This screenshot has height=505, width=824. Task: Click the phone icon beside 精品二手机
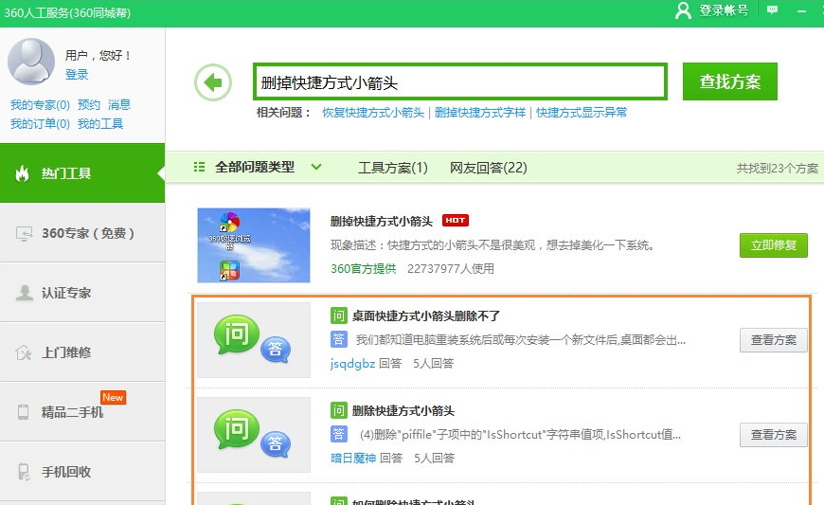click(23, 412)
